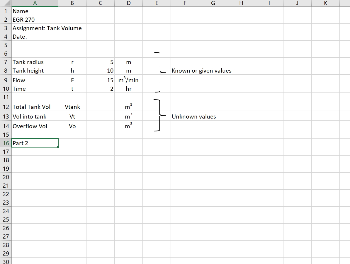
Task: Click the 'Vtank' symbol cell
Action: (72, 107)
